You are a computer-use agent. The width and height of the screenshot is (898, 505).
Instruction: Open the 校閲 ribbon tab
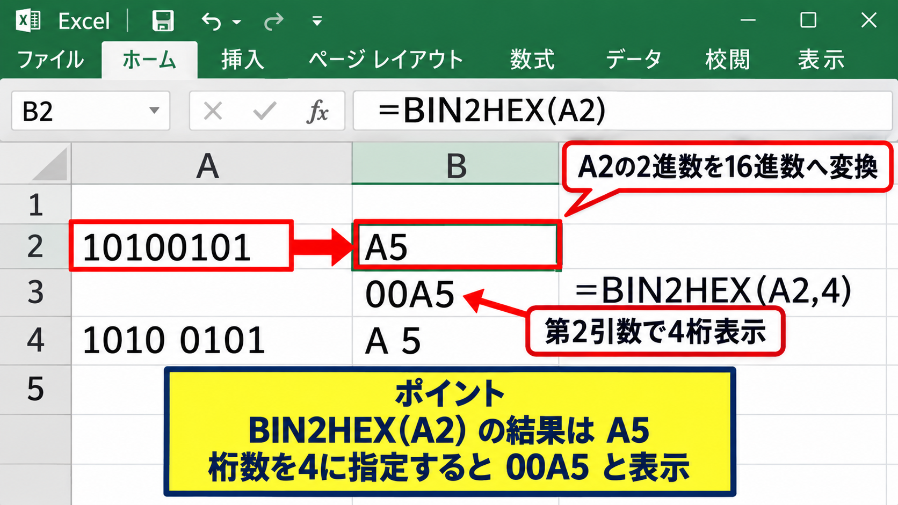(x=728, y=60)
